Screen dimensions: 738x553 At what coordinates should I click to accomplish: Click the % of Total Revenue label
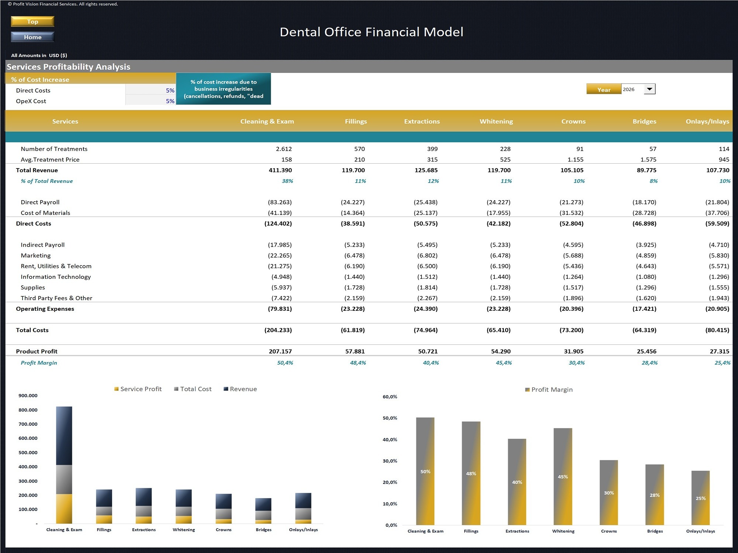(47, 181)
